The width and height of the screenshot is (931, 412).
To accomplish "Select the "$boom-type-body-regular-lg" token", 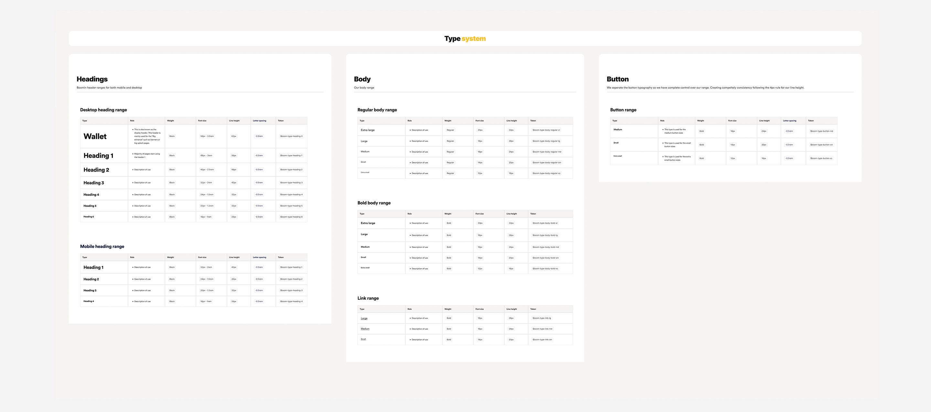I will pyautogui.click(x=546, y=141).
